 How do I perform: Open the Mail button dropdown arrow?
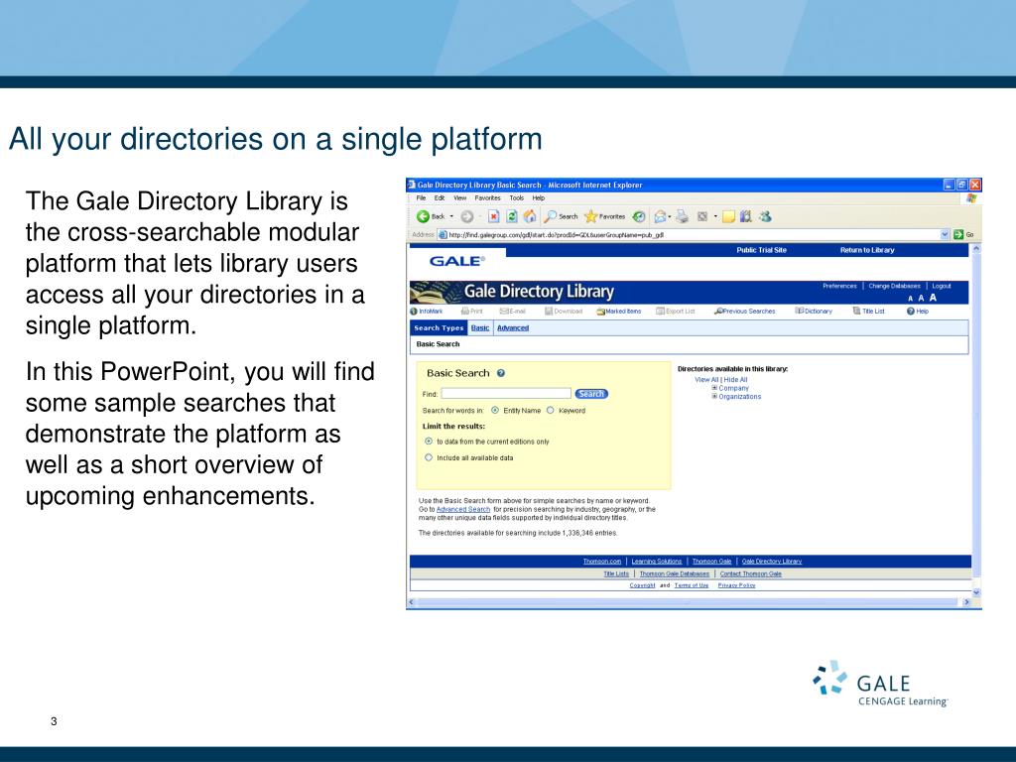(670, 216)
